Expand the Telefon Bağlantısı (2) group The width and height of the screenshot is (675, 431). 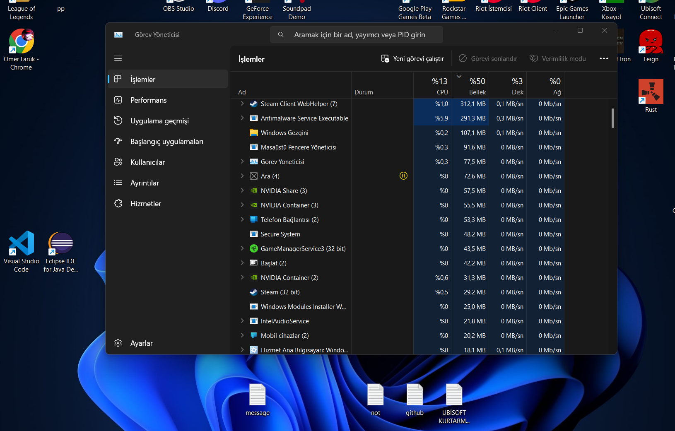point(242,219)
